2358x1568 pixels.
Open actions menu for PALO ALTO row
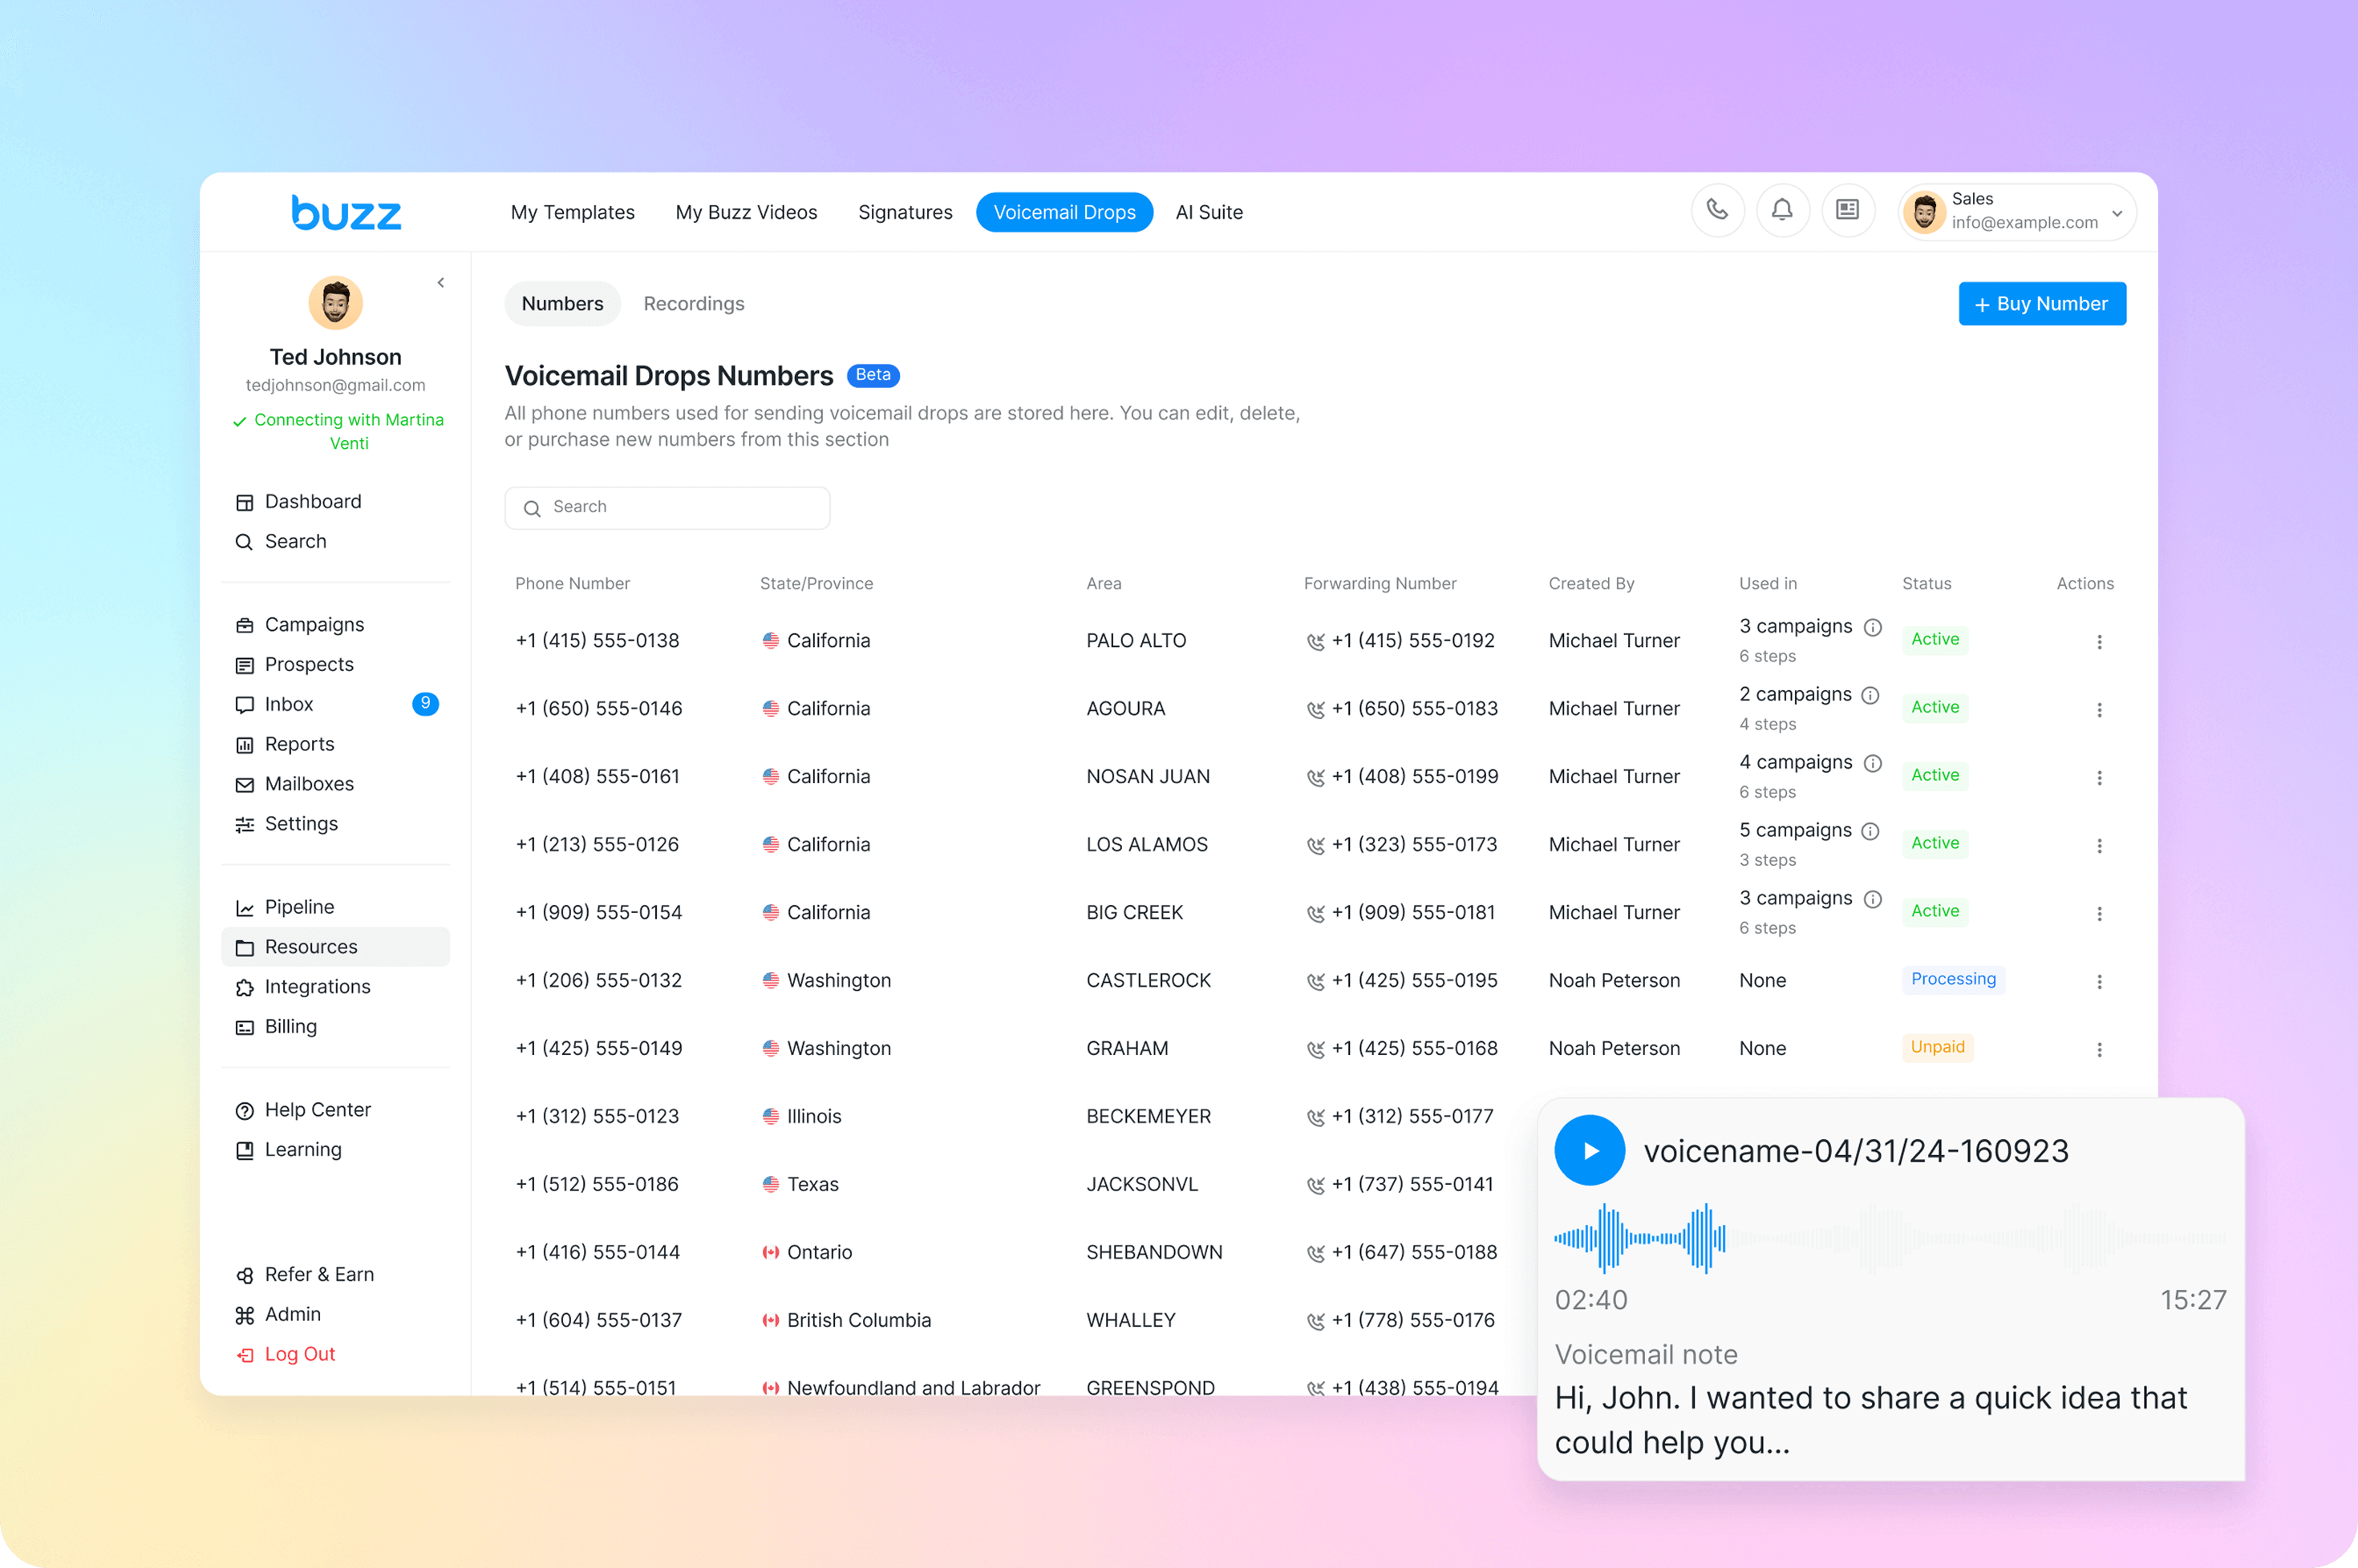coord(2098,642)
